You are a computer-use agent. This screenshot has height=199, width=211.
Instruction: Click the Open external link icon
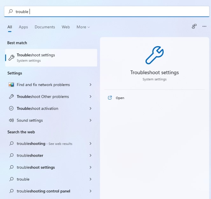click(x=110, y=98)
